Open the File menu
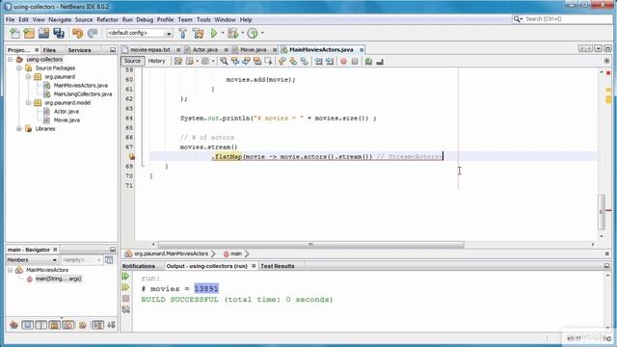 (x=10, y=19)
